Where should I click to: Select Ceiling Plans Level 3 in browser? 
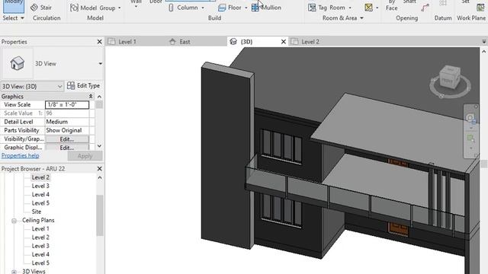click(40, 246)
